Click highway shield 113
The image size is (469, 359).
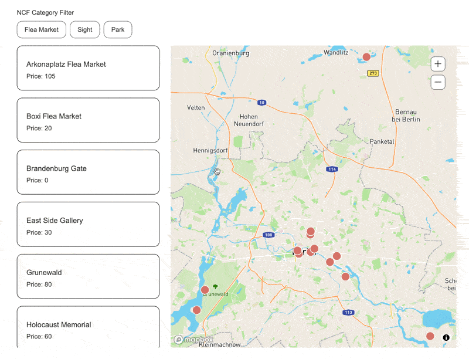tap(348, 312)
